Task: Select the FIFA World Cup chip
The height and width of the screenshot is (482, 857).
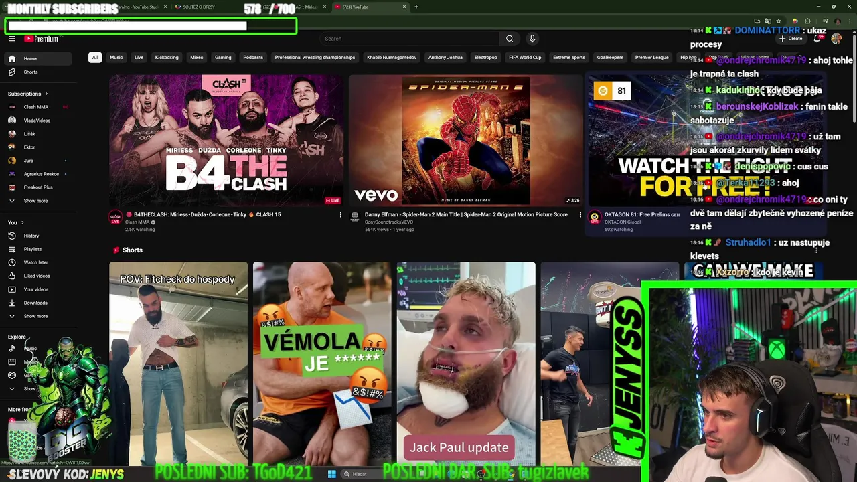Action: pyautogui.click(x=525, y=58)
